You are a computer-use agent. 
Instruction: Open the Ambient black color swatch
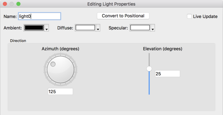[34, 28]
